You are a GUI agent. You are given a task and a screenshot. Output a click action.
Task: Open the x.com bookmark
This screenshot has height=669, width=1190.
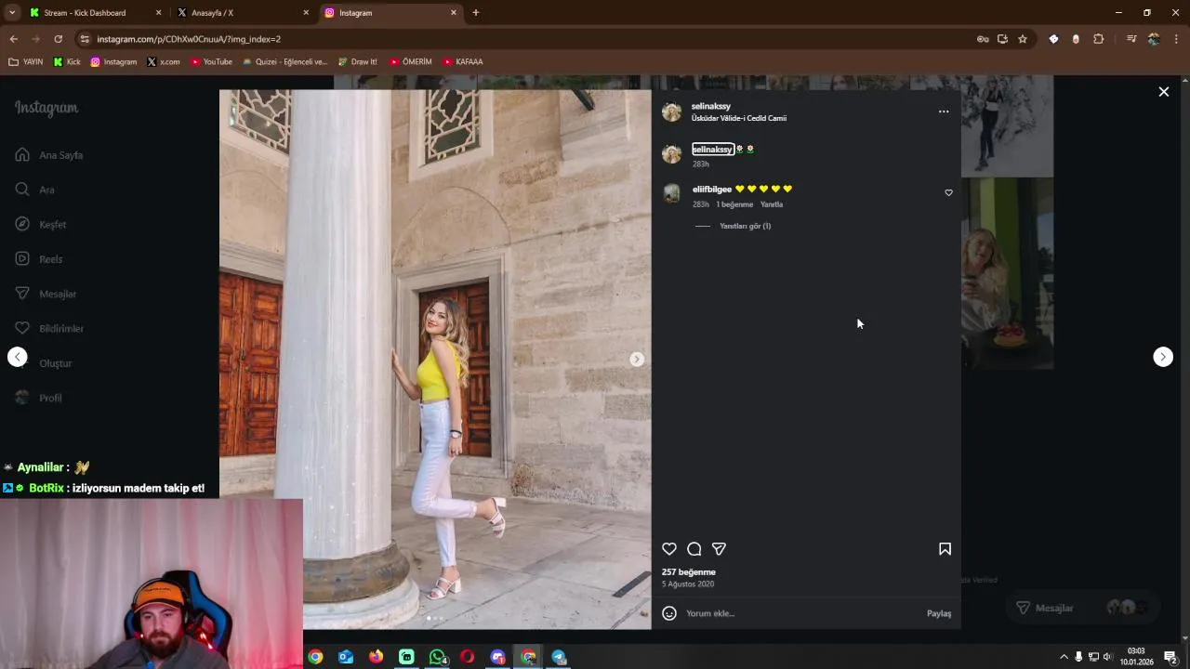tap(164, 62)
